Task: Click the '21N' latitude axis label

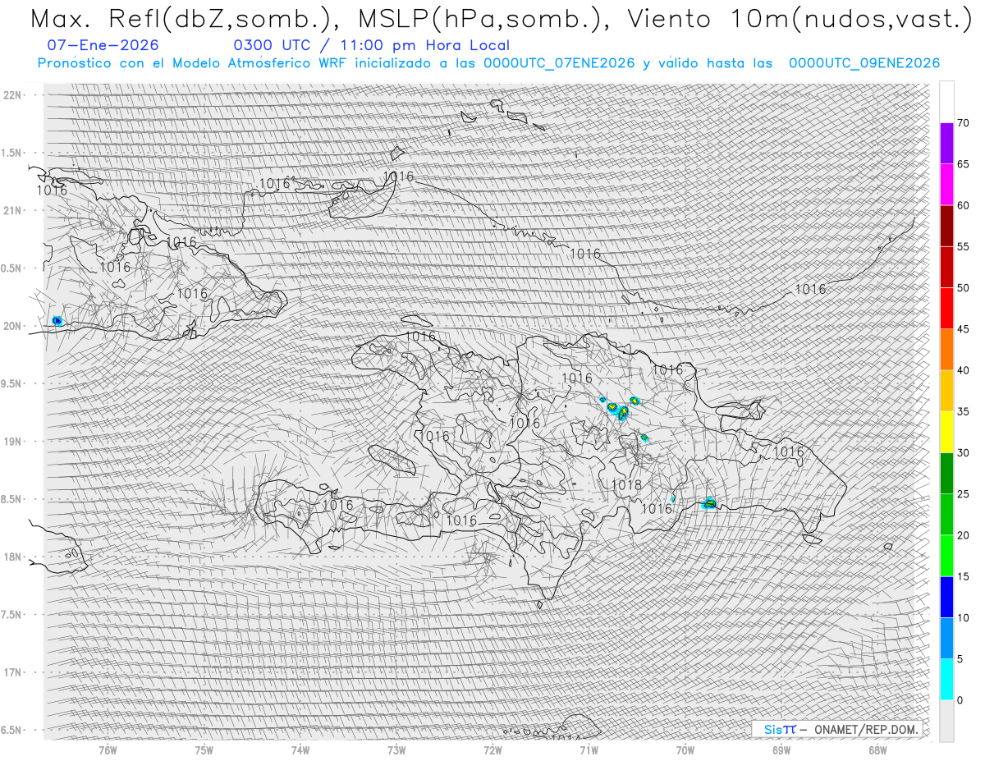Action: [12, 210]
